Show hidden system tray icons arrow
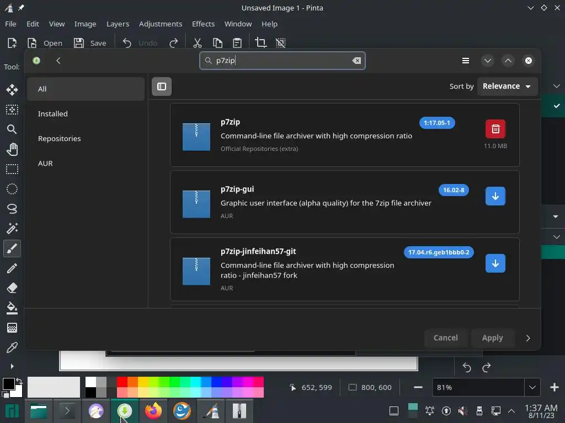 [x=511, y=411]
